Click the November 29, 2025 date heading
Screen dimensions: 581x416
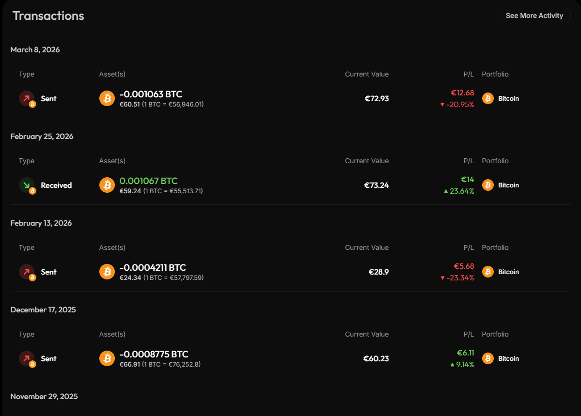[44, 396]
